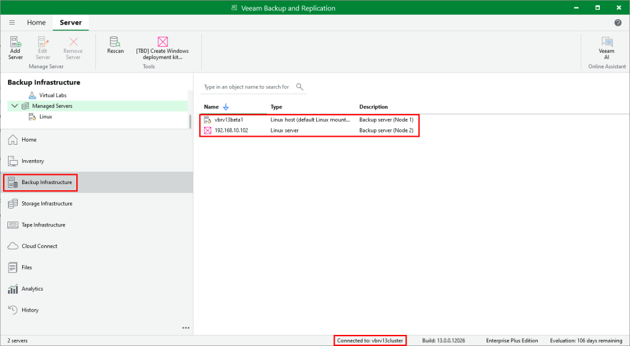
Task: Select the Server ribbon tab
Action: [x=70, y=23]
